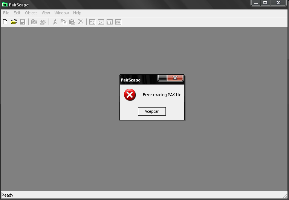The width and height of the screenshot is (289, 200).
Task: Click the New file toolbar icon
Action: [5, 22]
